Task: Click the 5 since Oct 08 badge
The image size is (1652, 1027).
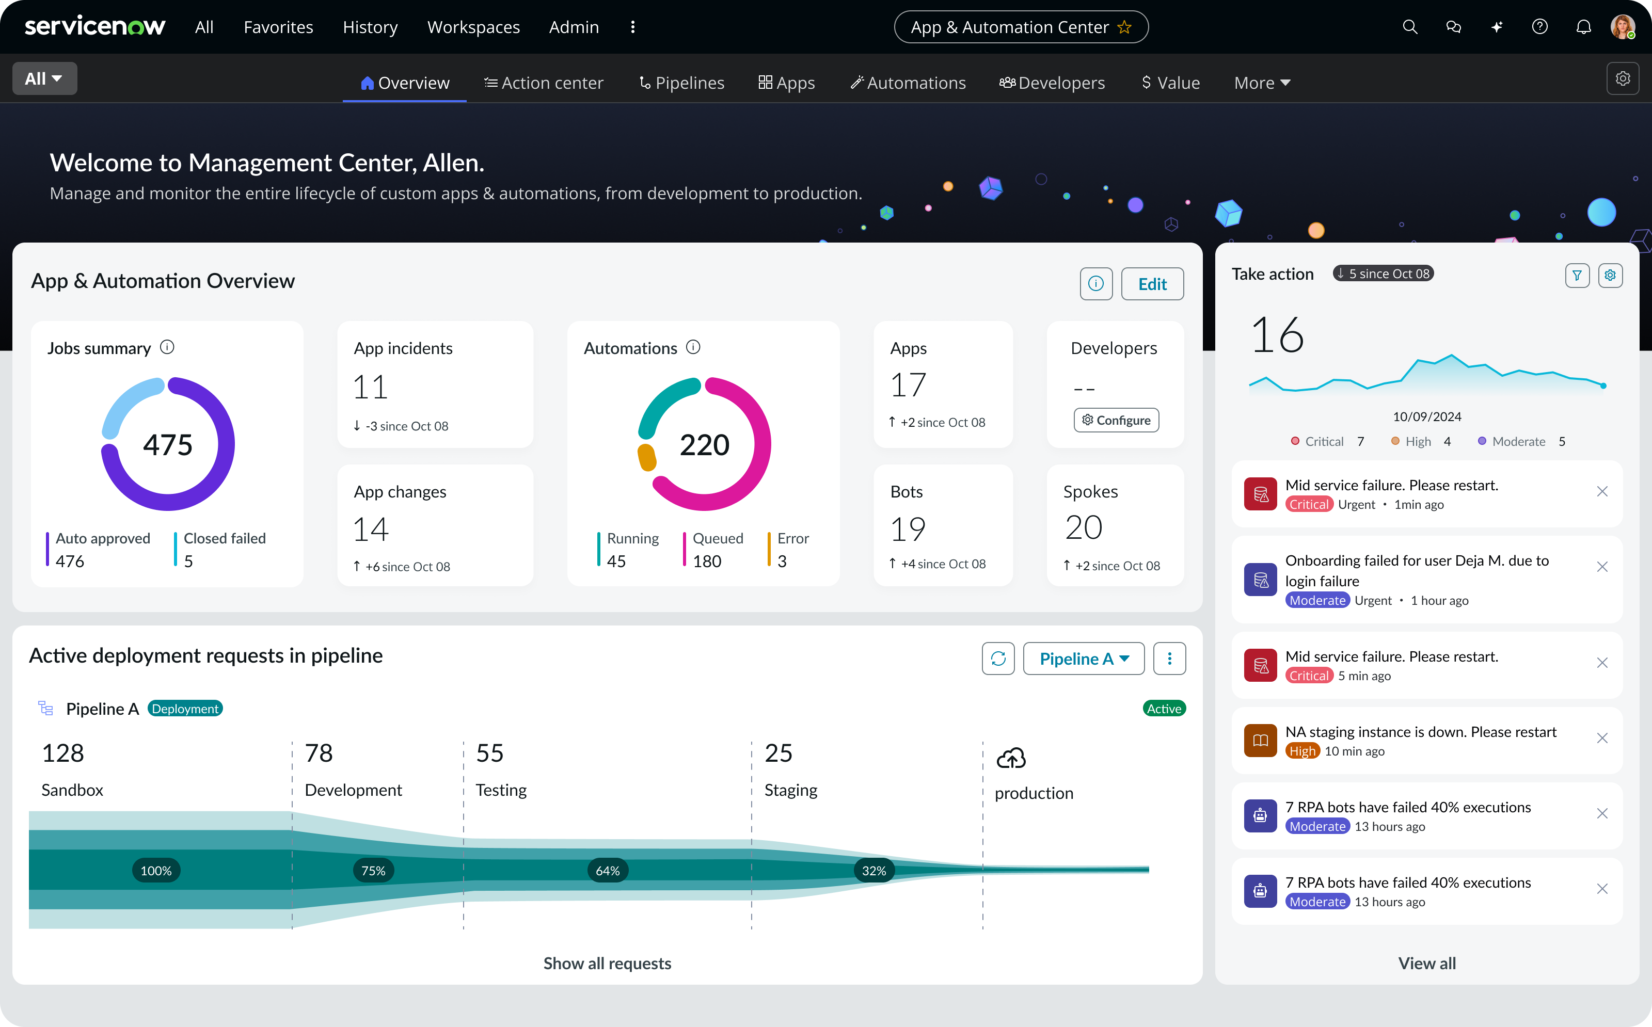Action: click(x=1383, y=273)
